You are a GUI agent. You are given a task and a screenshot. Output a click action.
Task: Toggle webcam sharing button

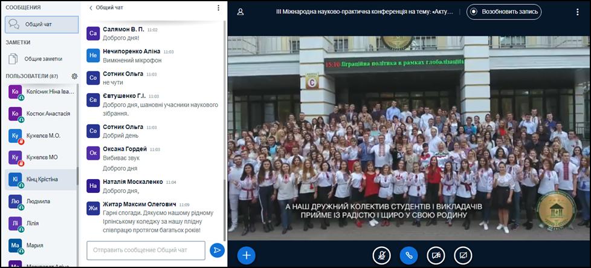[x=436, y=255]
